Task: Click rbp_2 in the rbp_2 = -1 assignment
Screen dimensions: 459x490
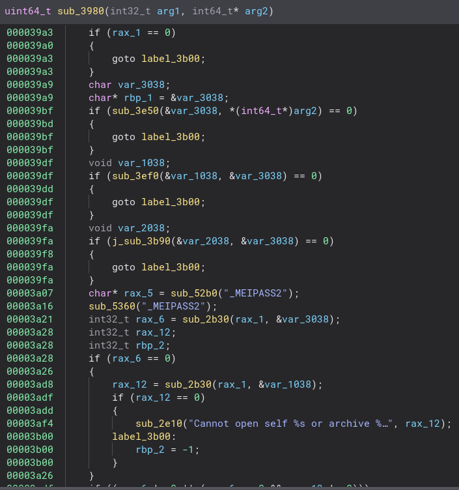Action: coord(150,450)
